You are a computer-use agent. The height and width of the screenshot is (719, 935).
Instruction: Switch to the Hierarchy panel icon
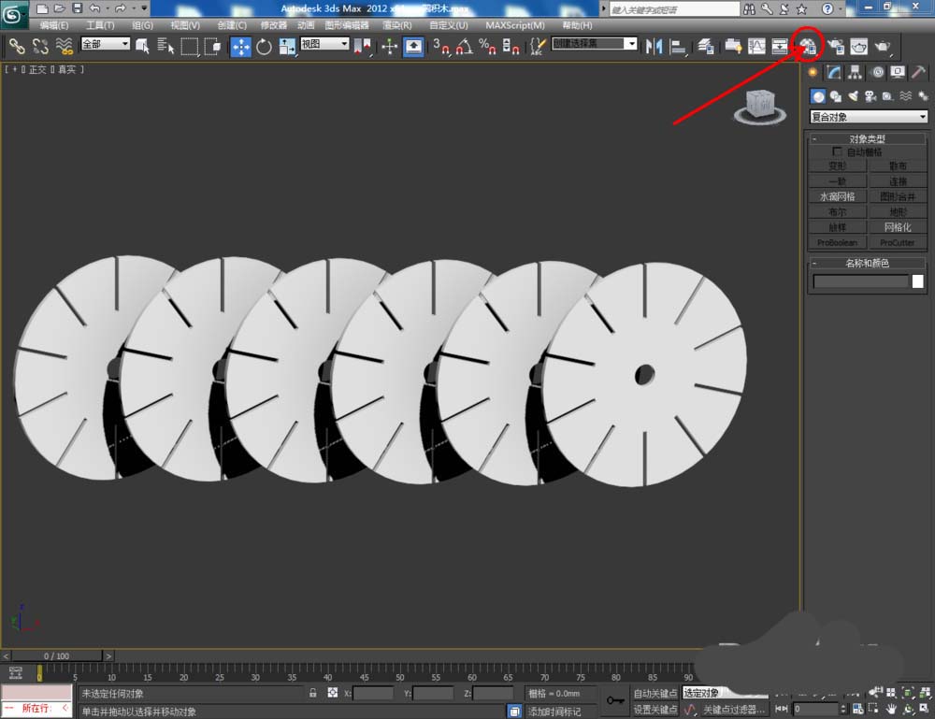tap(856, 73)
